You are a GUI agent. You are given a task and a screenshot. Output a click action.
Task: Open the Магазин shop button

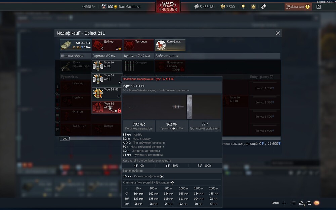[x=298, y=7]
